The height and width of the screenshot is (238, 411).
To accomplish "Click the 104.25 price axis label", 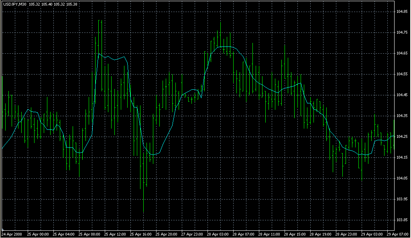I will [x=402, y=137].
